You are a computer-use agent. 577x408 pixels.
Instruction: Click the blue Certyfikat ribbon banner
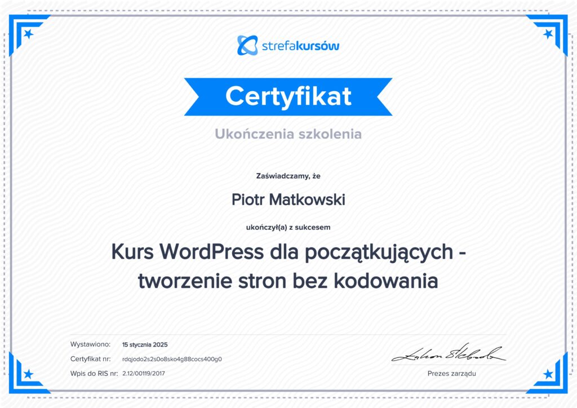click(288, 96)
